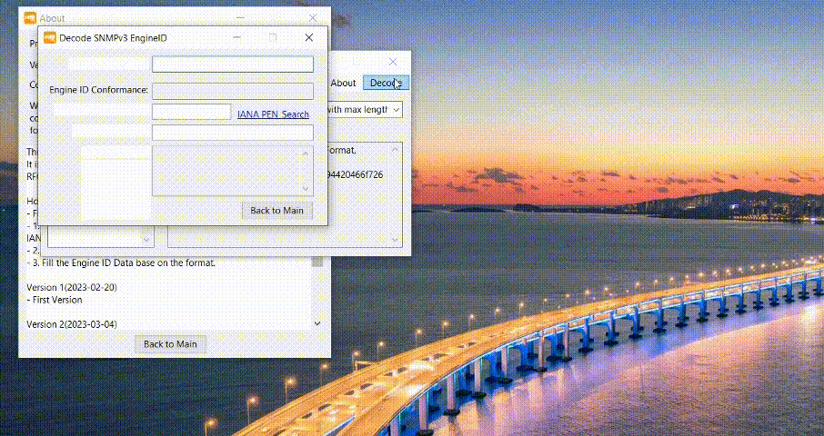Click the Engine ID Conformance field
824x436 pixels.
coord(233,91)
